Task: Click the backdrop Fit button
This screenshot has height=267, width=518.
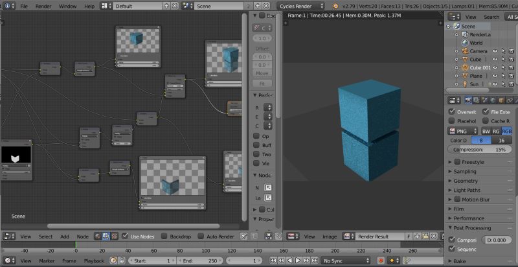Action: tap(262, 83)
